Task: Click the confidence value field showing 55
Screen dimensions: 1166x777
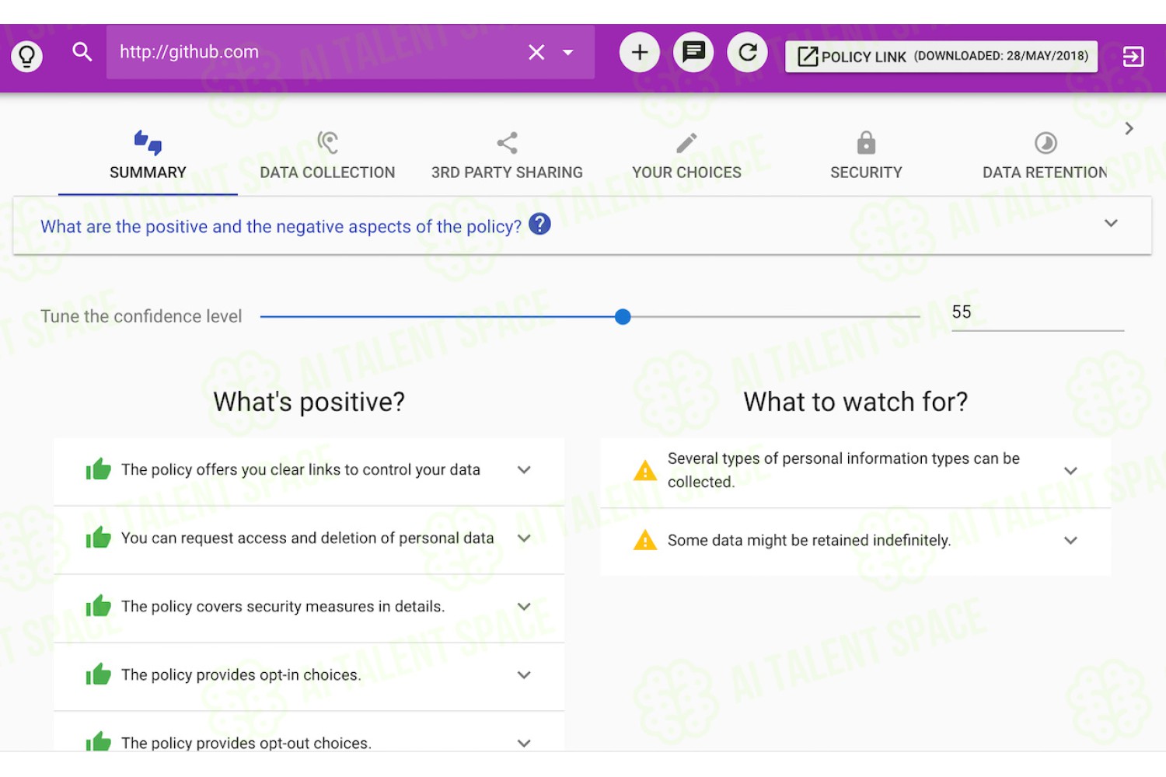Action: [1038, 312]
